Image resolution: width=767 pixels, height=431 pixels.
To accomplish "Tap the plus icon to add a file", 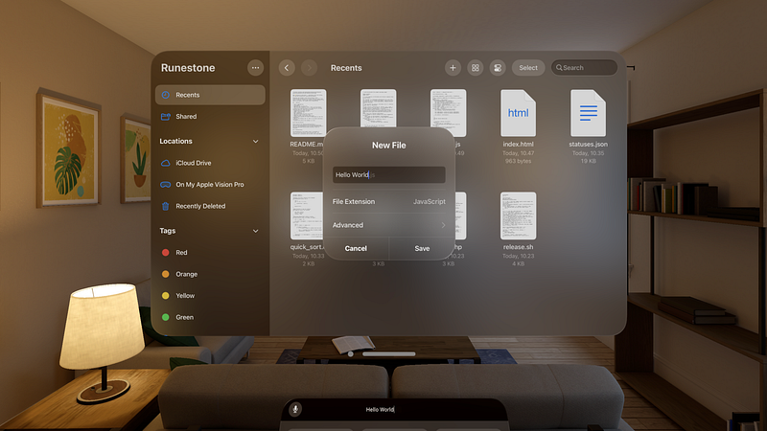I will (453, 68).
